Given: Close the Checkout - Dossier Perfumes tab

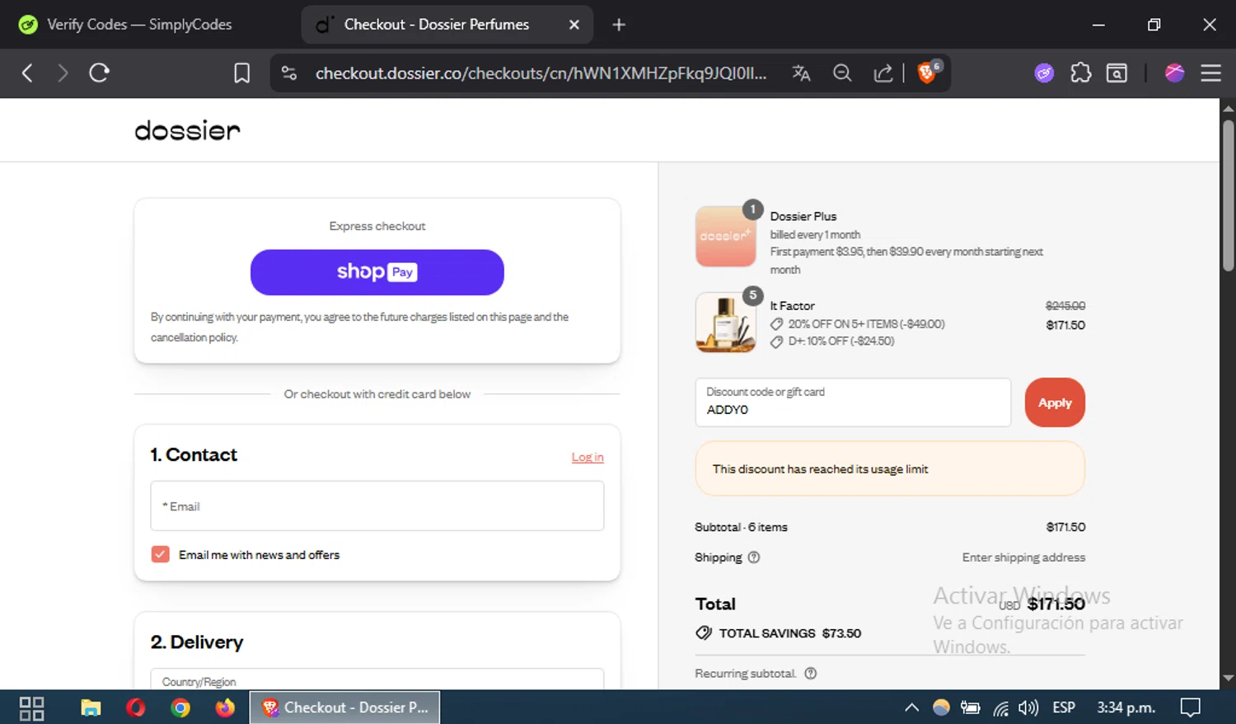Looking at the screenshot, I should coord(574,25).
